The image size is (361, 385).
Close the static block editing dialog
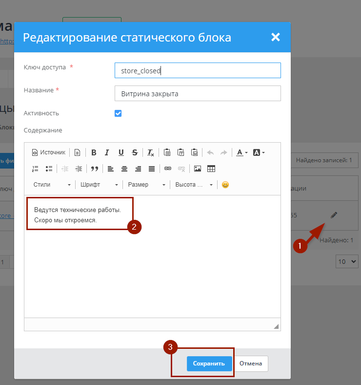tap(276, 37)
